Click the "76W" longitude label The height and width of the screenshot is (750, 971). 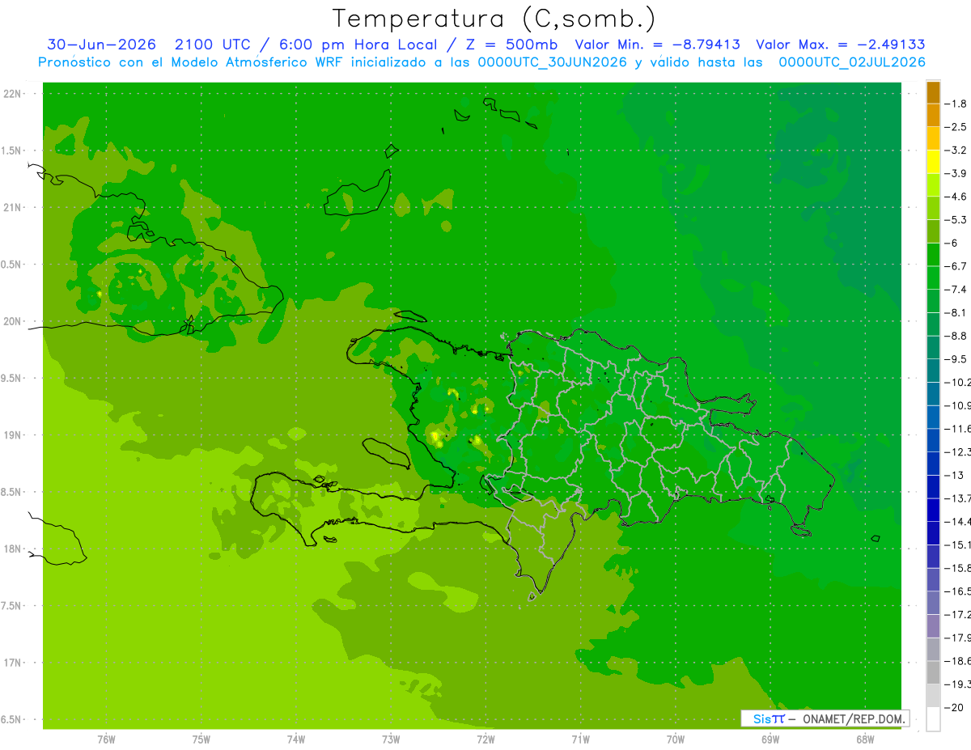click(106, 739)
